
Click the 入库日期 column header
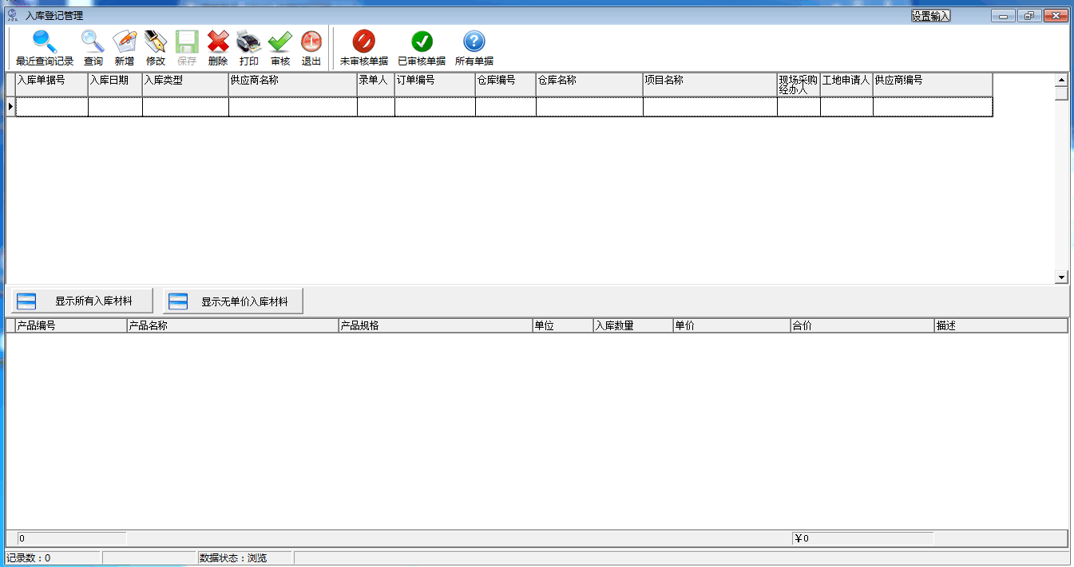[115, 81]
